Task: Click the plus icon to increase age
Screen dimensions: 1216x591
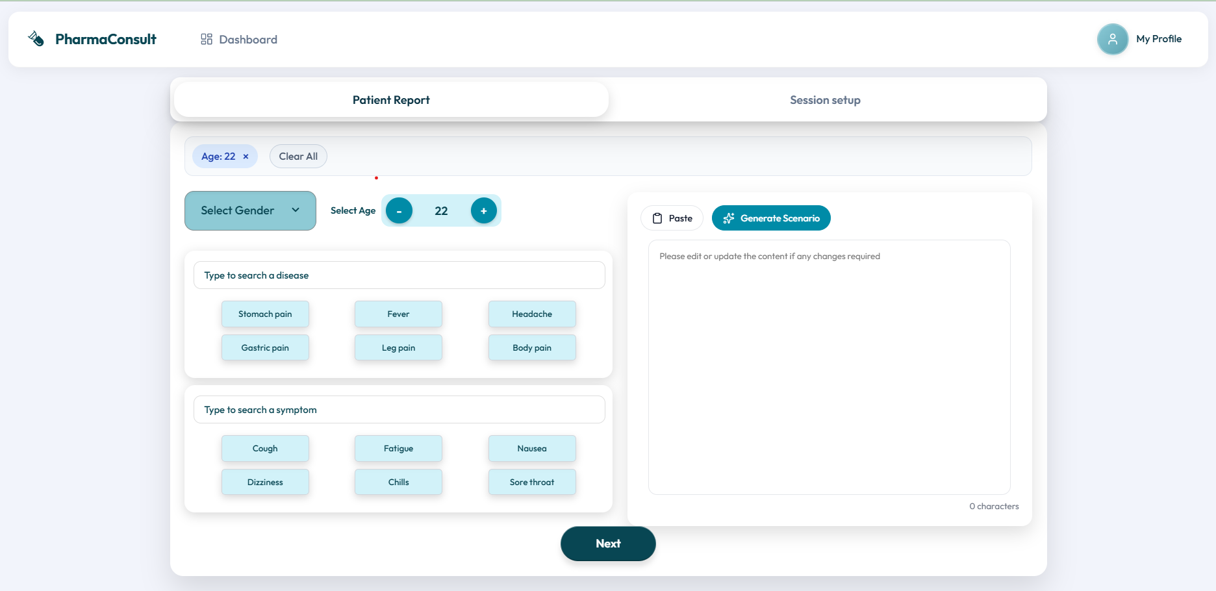Action: (x=483, y=210)
